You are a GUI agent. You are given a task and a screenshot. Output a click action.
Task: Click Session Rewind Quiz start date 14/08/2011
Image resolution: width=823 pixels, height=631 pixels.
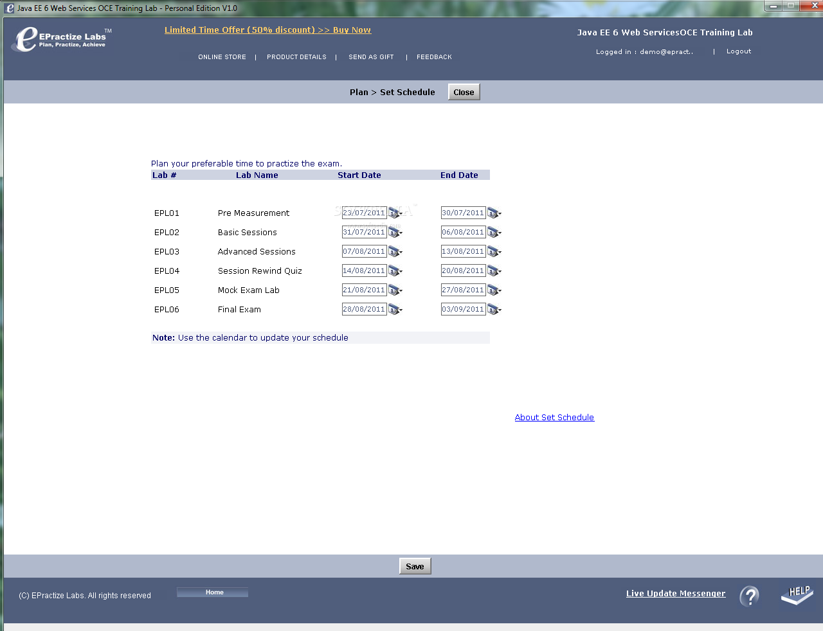[365, 271]
